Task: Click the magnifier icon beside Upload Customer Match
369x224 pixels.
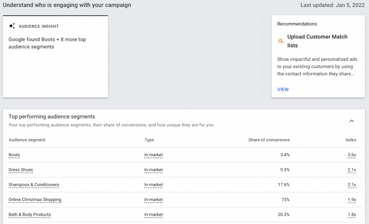Action: pyautogui.click(x=281, y=41)
